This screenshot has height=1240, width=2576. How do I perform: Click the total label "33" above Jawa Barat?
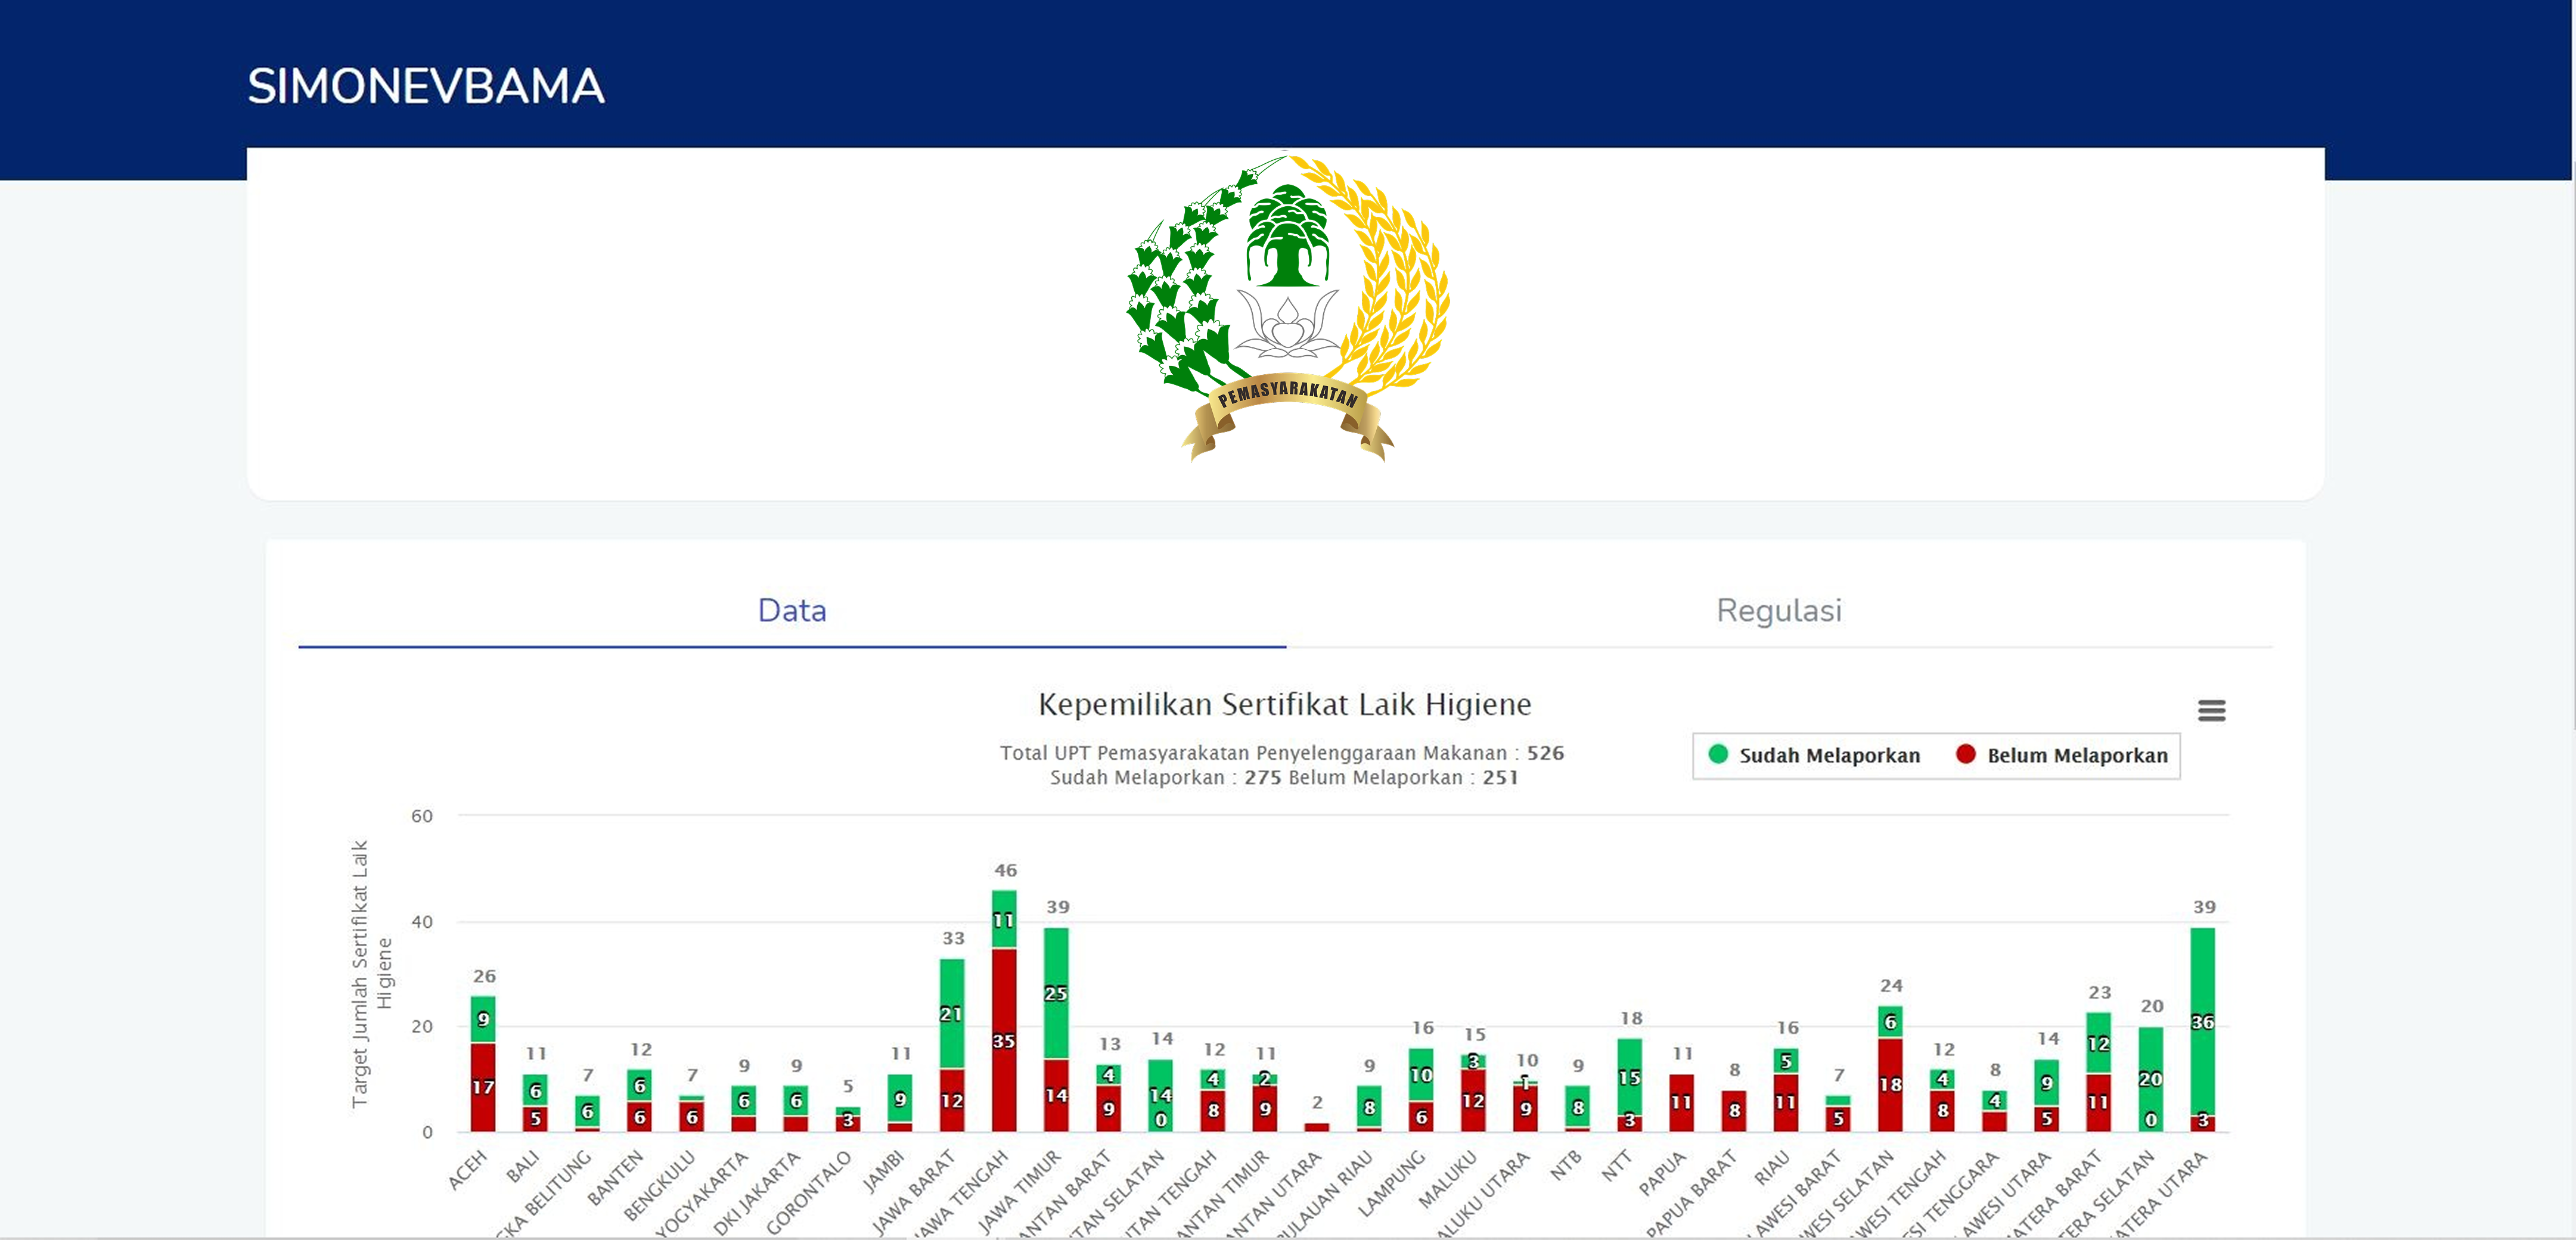[x=953, y=939]
